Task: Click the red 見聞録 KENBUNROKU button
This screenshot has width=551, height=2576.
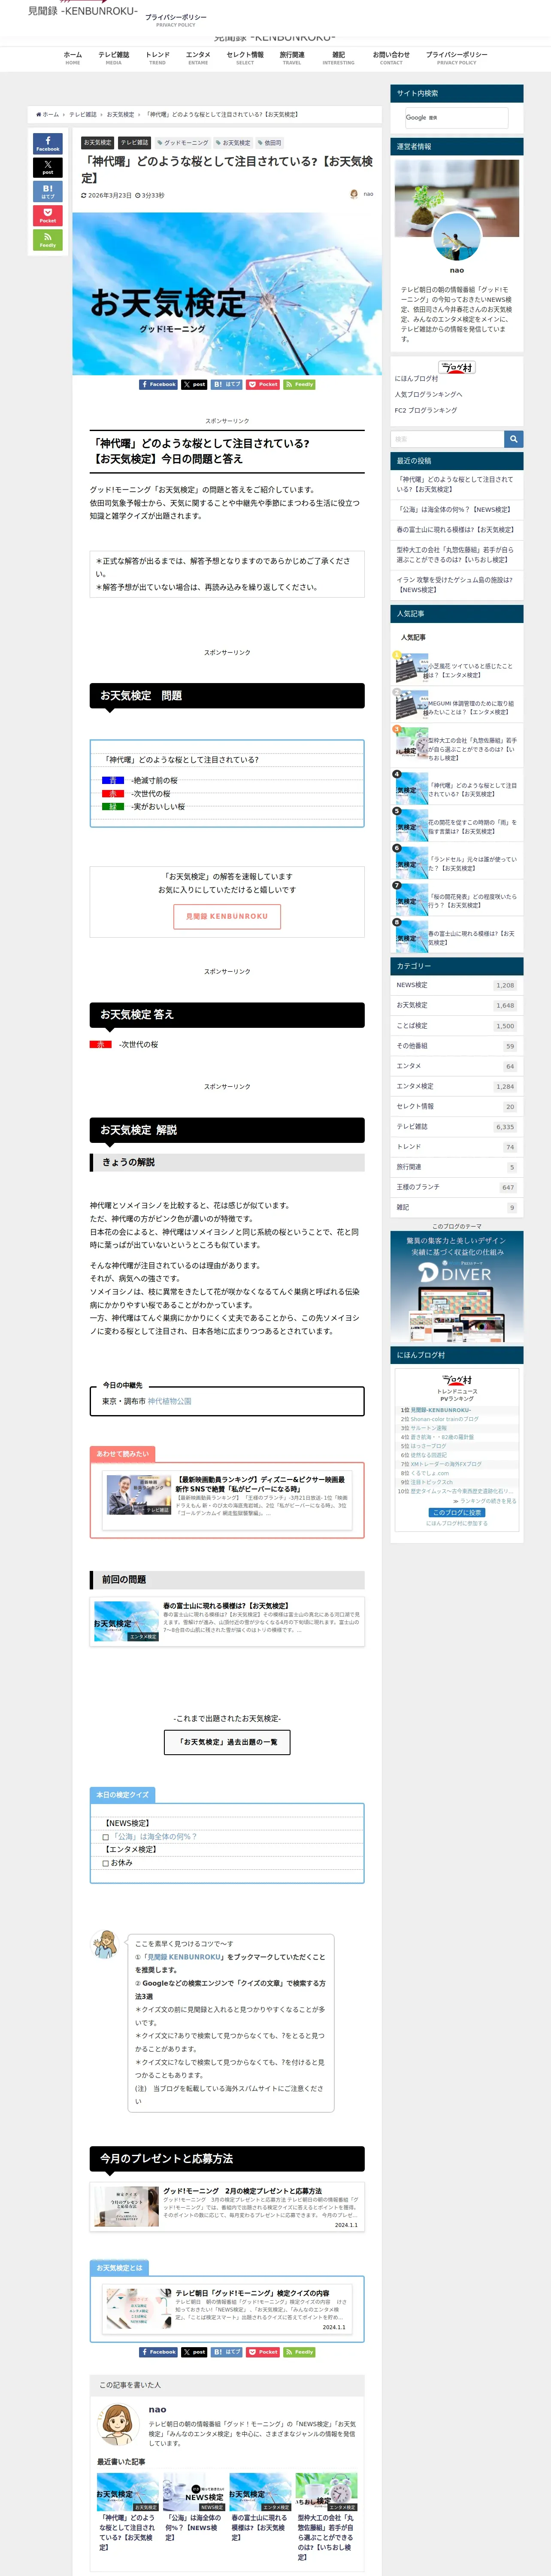Action: 227,916
